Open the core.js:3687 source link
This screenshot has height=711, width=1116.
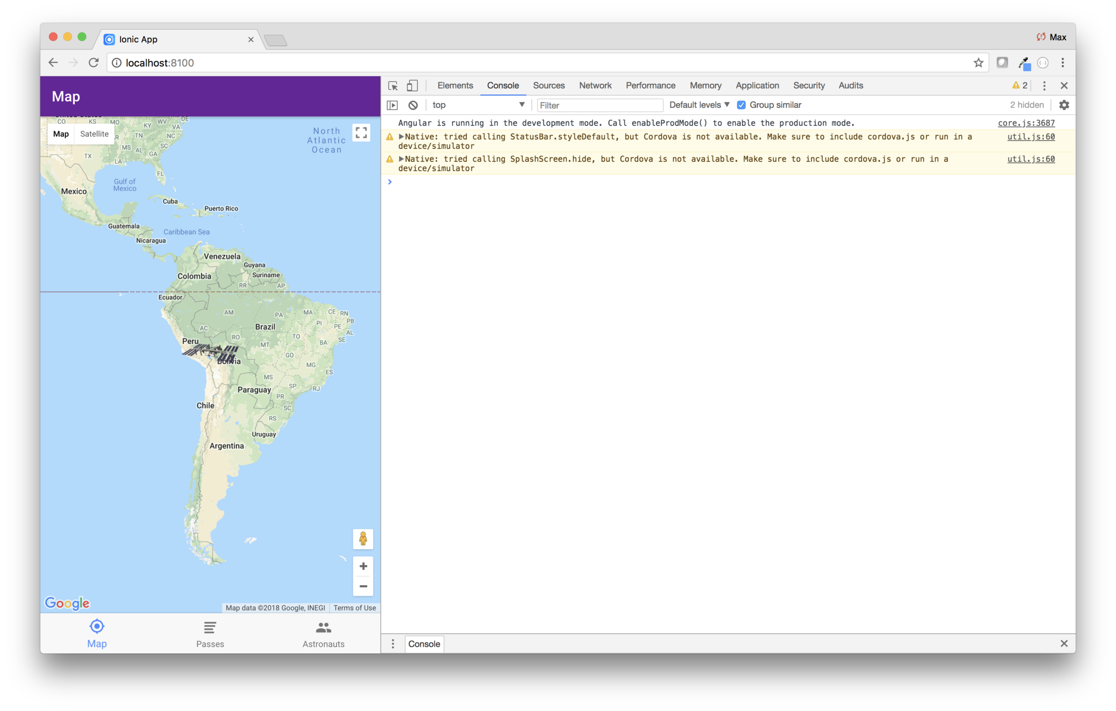(x=1026, y=123)
